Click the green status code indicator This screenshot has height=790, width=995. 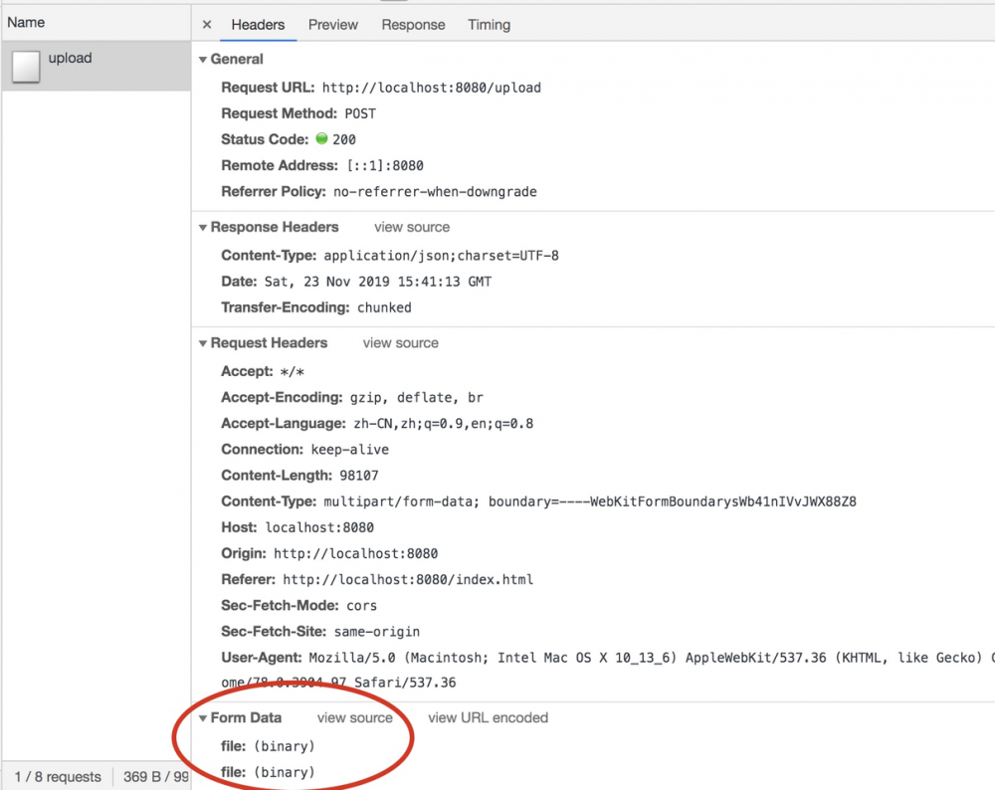coord(321,139)
